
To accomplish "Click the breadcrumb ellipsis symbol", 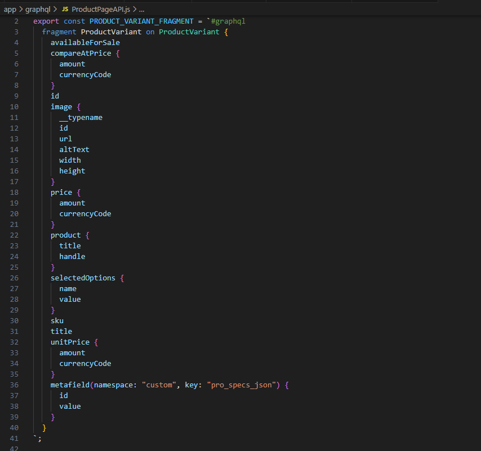I will click(142, 10).
